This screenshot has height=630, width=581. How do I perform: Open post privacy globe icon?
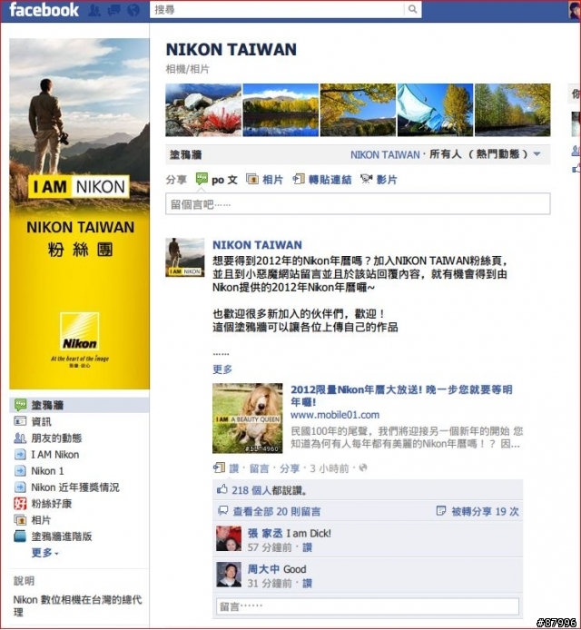click(x=363, y=468)
